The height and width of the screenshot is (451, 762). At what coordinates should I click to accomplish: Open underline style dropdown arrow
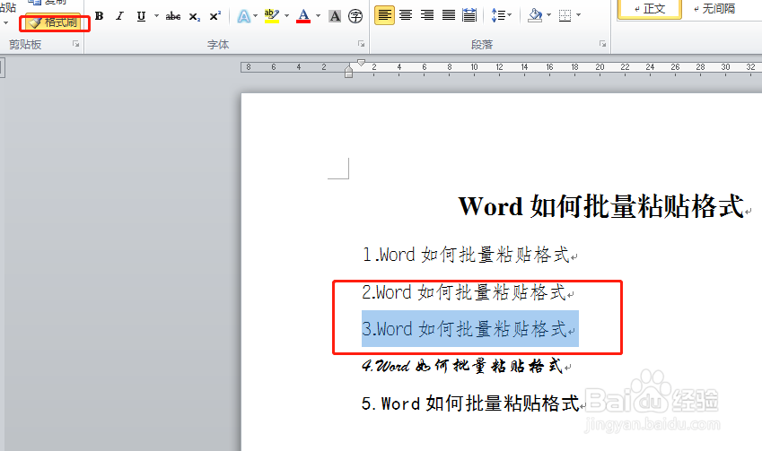(156, 16)
